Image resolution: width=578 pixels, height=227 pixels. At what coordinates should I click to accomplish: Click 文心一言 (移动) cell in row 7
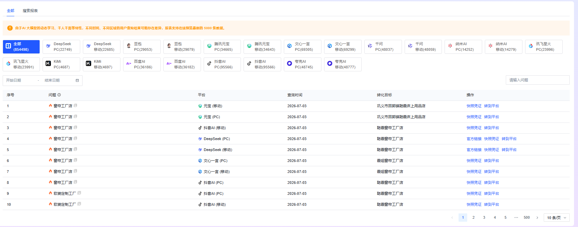click(x=214, y=172)
